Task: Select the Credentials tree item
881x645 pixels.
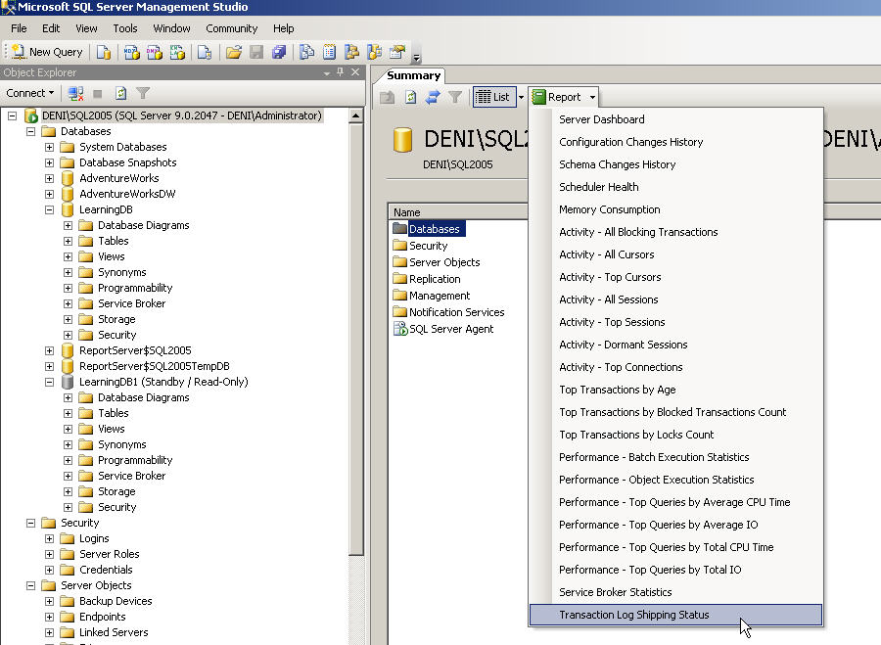Action: [x=106, y=570]
